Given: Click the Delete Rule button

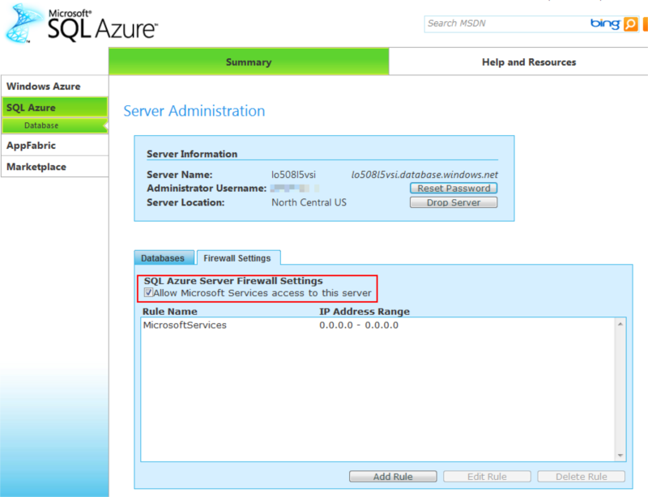Looking at the screenshot, I should point(581,476).
